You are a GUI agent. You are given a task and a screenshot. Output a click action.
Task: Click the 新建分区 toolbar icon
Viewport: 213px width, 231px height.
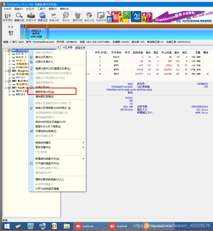54,17
